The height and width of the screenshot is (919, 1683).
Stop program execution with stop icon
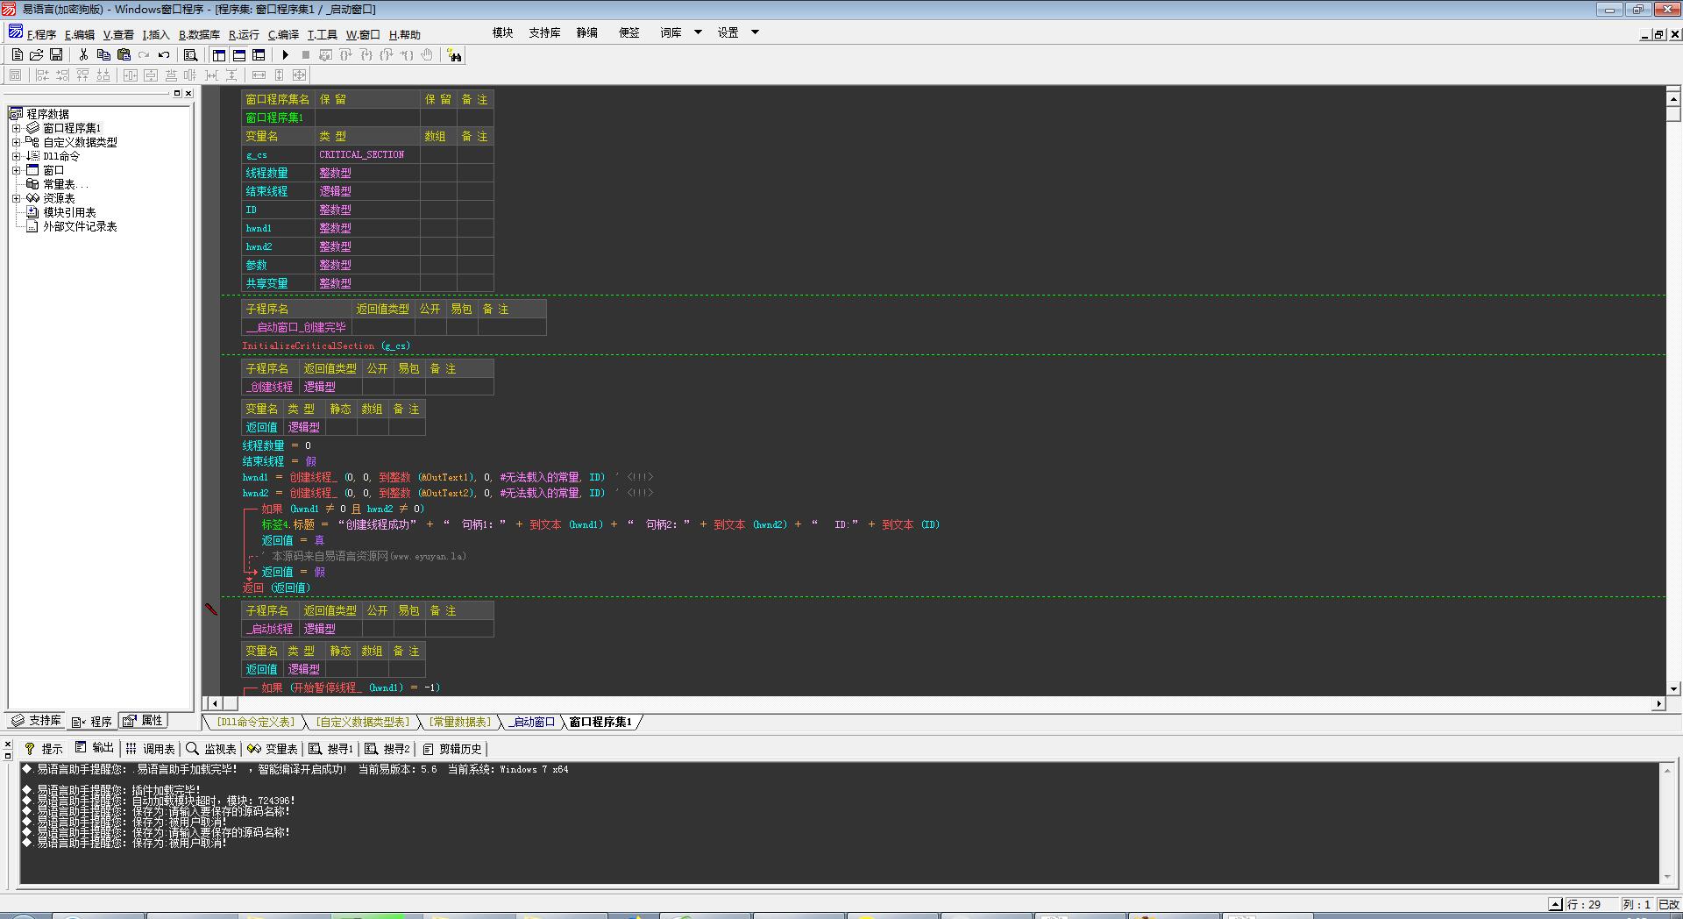305,54
